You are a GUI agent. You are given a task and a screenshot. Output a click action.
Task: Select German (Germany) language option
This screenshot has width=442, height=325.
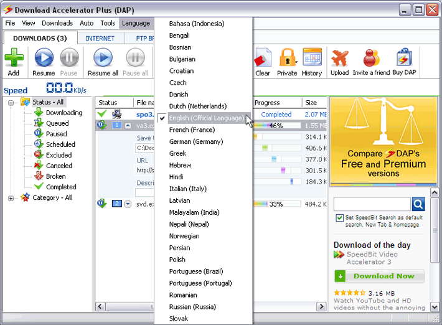point(196,142)
